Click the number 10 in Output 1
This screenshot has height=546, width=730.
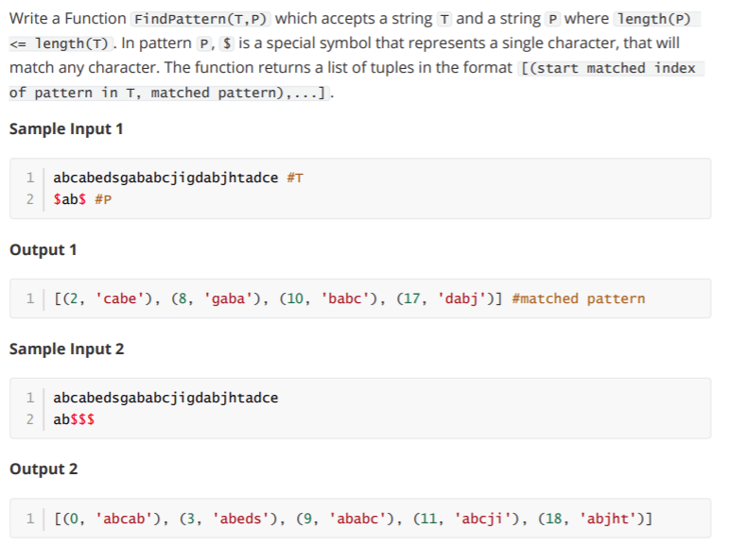295,299
